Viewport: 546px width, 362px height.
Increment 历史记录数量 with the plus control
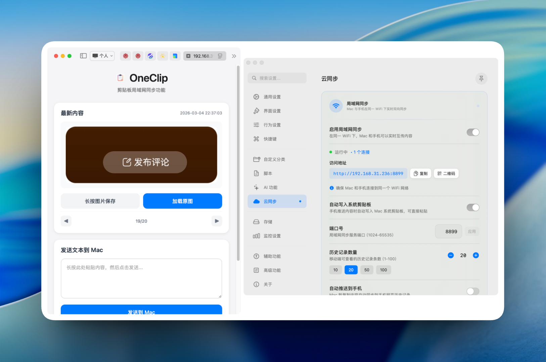476,255
